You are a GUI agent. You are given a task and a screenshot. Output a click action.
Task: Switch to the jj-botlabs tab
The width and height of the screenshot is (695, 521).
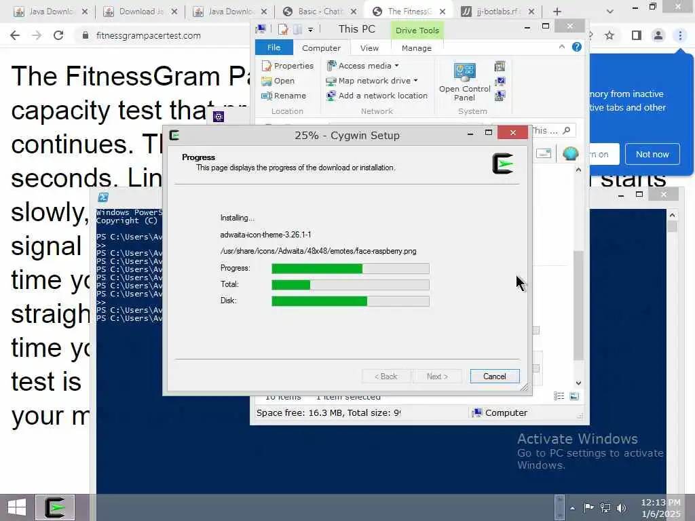497,12
